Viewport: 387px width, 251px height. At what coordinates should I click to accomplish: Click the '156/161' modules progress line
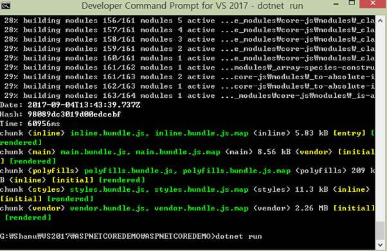click(189, 21)
